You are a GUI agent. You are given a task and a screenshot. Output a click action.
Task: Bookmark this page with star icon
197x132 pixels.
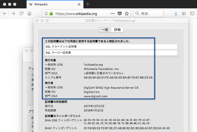click(x=127, y=13)
